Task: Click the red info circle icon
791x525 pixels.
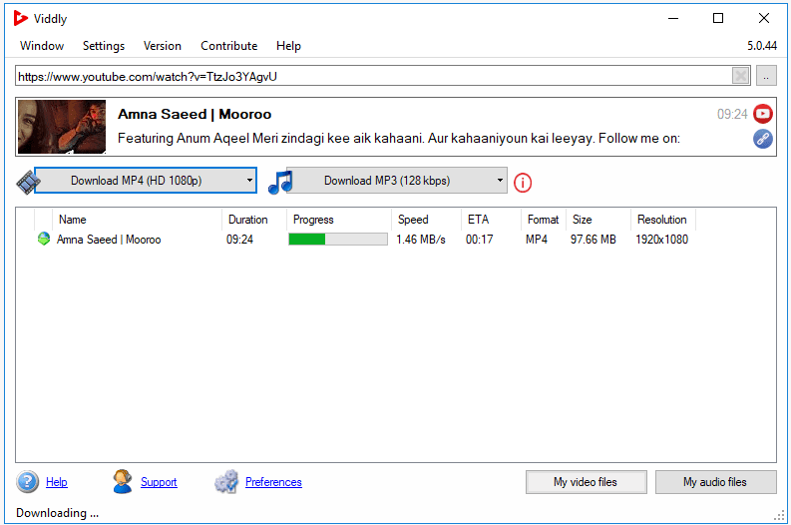Action: (523, 183)
